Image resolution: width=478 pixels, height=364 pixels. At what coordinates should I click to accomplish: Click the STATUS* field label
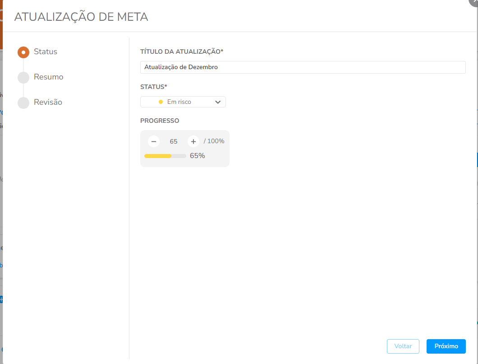(x=154, y=87)
